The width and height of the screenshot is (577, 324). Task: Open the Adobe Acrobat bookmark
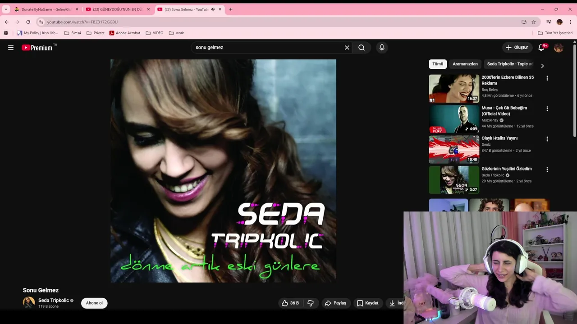point(125,33)
